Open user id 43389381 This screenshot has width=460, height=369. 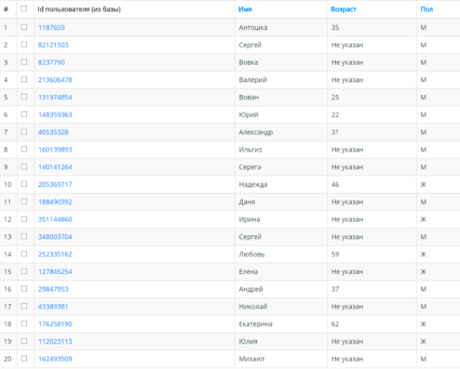click(53, 306)
